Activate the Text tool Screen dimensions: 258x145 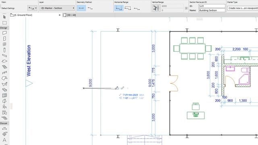(4, 140)
